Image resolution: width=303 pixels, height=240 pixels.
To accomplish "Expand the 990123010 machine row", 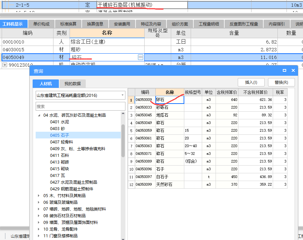I will (x=5, y=65).
